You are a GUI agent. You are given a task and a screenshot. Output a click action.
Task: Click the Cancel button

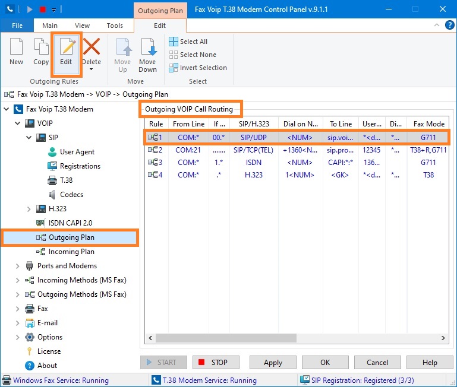click(x=377, y=363)
